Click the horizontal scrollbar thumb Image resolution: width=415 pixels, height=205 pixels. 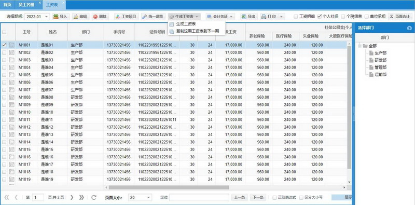click(169, 187)
